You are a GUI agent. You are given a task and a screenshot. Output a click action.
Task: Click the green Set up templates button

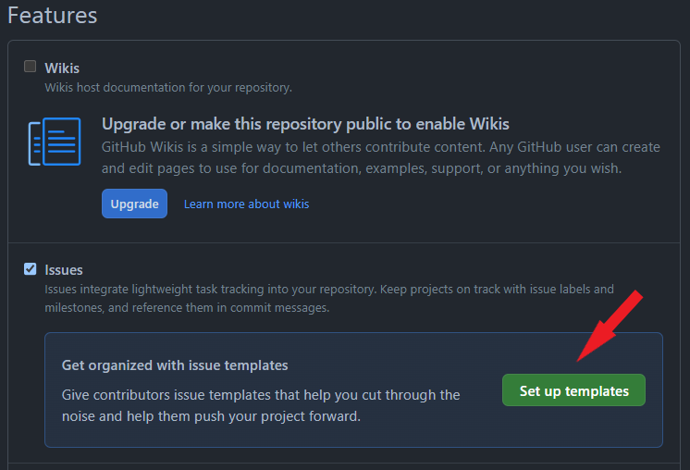573,390
